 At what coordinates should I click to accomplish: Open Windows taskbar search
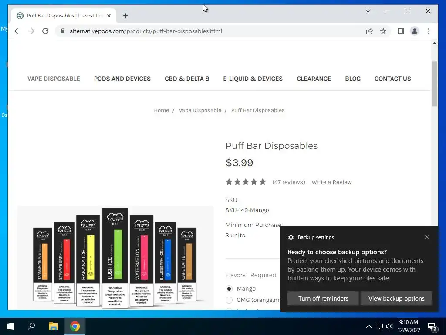click(x=31, y=326)
